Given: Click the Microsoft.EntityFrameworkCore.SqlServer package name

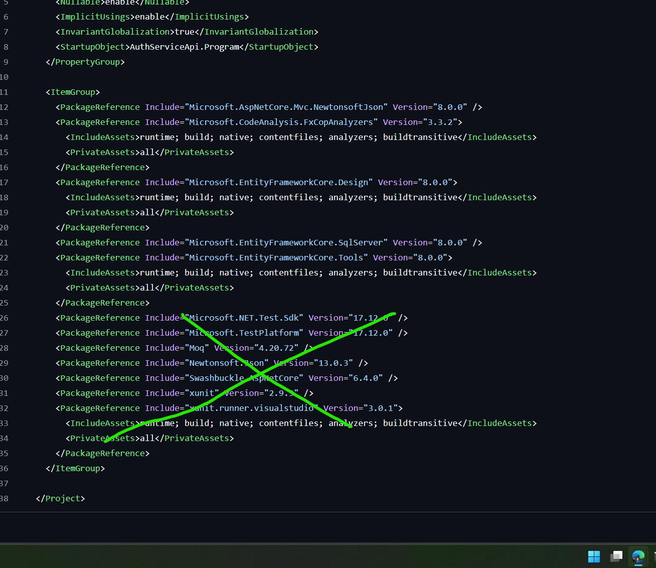Looking at the screenshot, I should pos(286,242).
